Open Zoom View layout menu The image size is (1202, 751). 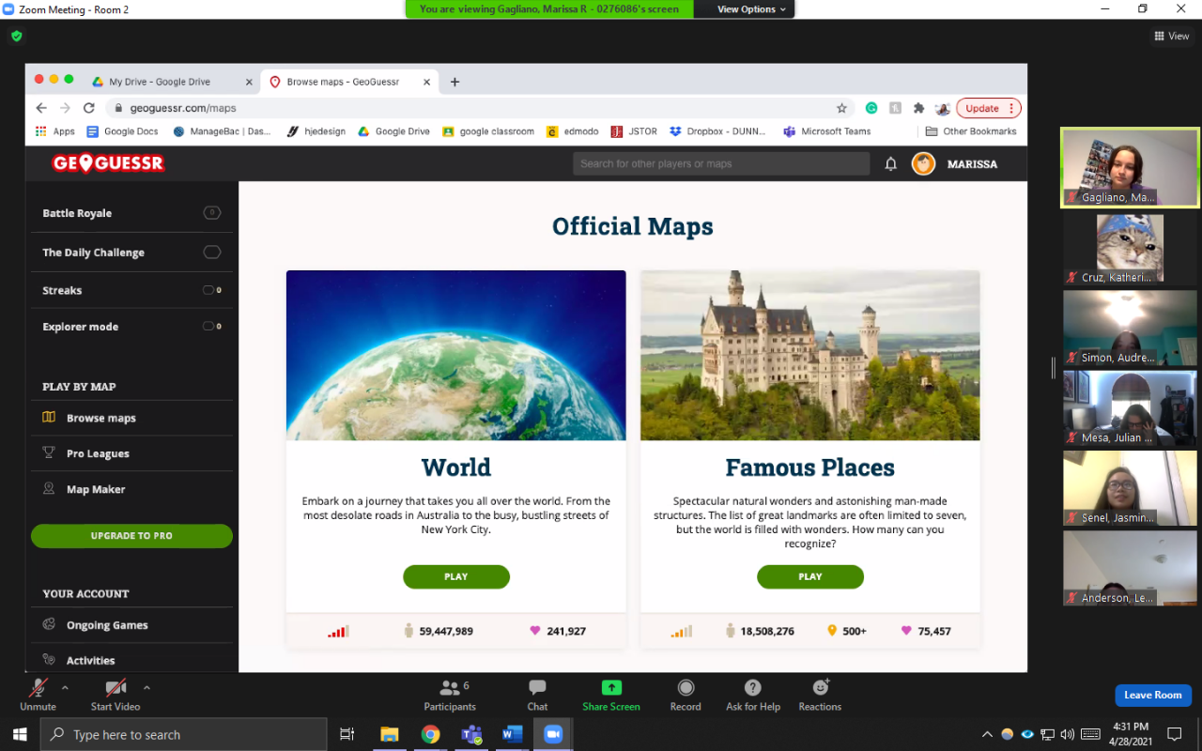point(1172,37)
